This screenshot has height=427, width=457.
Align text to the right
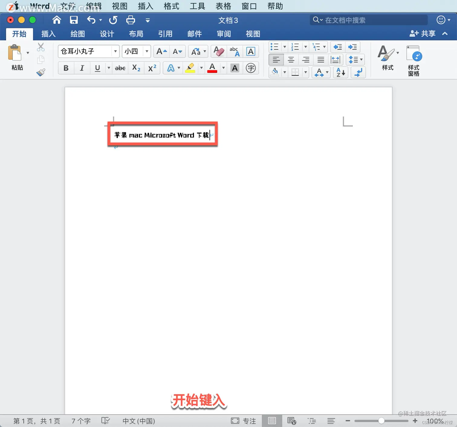[x=306, y=60]
